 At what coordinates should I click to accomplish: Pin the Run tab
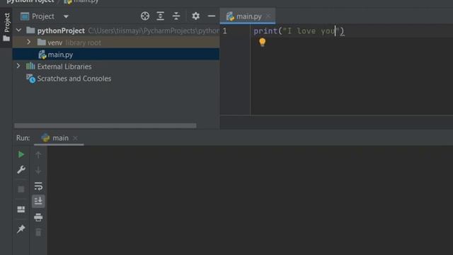[x=21, y=229]
